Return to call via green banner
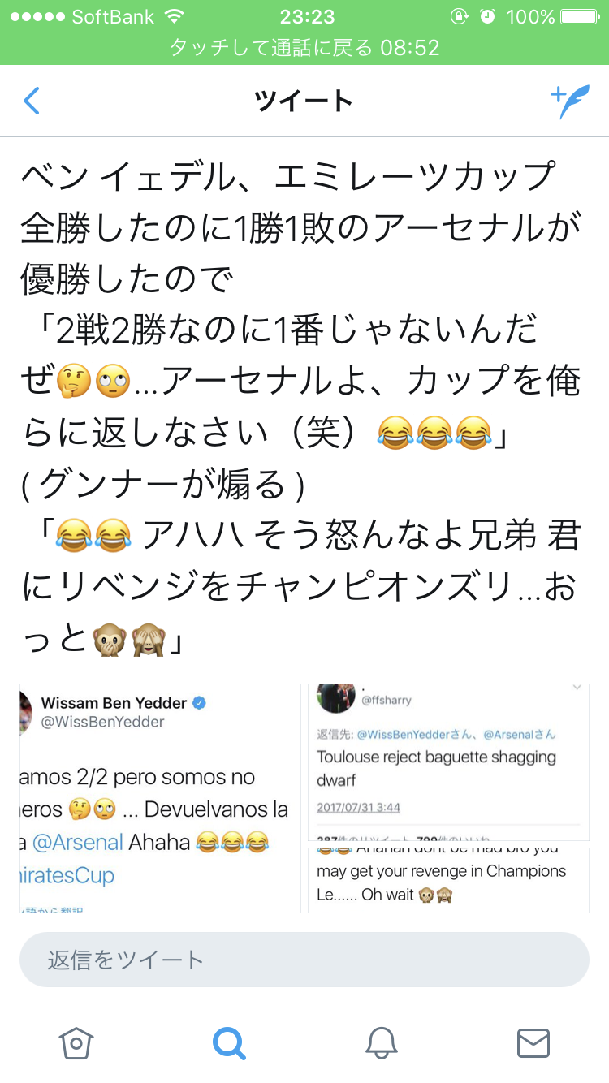 pyautogui.click(x=304, y=48)
